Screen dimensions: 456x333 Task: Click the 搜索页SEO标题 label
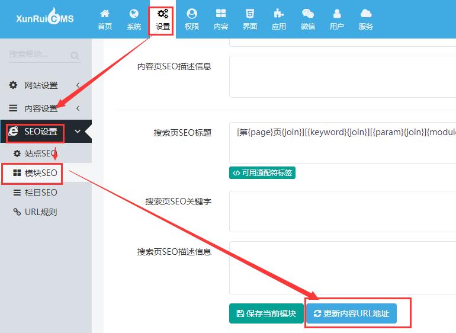[x=182, y=133]
